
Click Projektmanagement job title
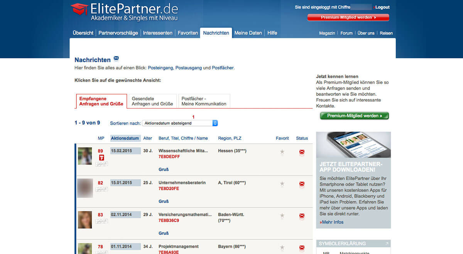click(179, 246)
